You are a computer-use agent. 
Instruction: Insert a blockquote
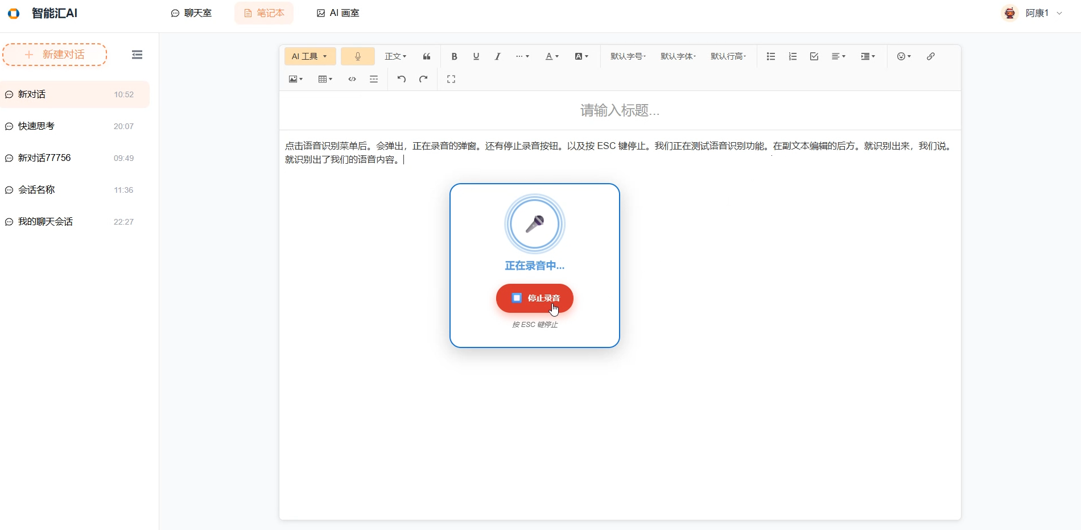point(426,56)
